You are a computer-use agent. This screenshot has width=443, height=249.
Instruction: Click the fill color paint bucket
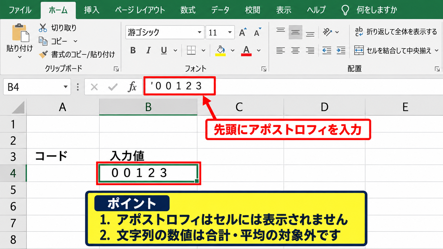[220, 51]
